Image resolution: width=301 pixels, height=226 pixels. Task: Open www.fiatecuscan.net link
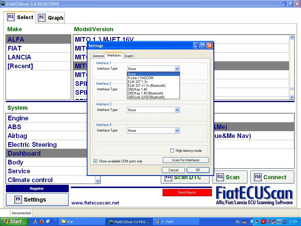(95, 203)
